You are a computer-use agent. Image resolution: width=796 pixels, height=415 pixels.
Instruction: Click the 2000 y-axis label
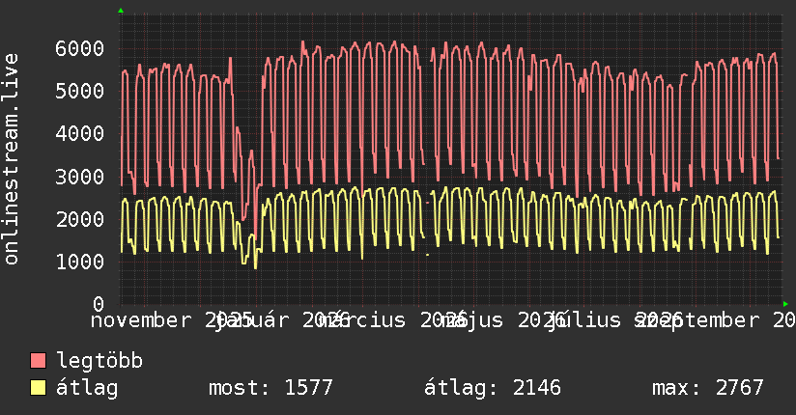[x=80, y=219]
